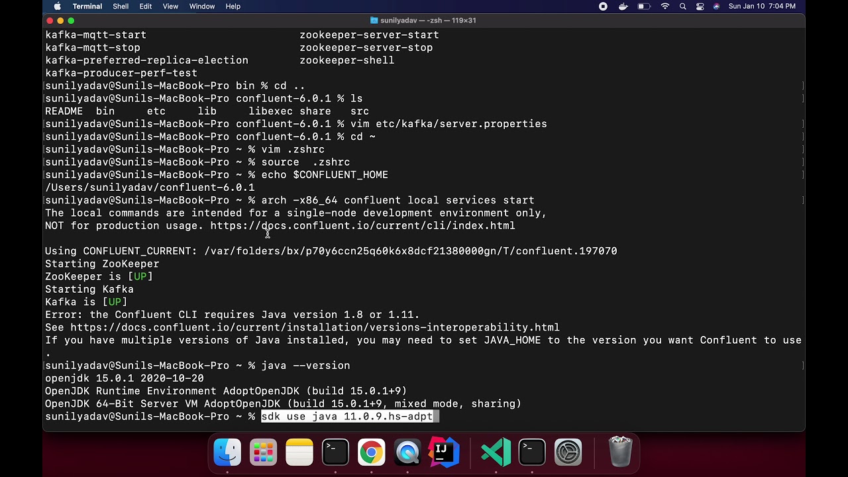The image size is (848, 477).
Task: Open the Help menu
Action: pyautogui.click(x=233, y=7)
